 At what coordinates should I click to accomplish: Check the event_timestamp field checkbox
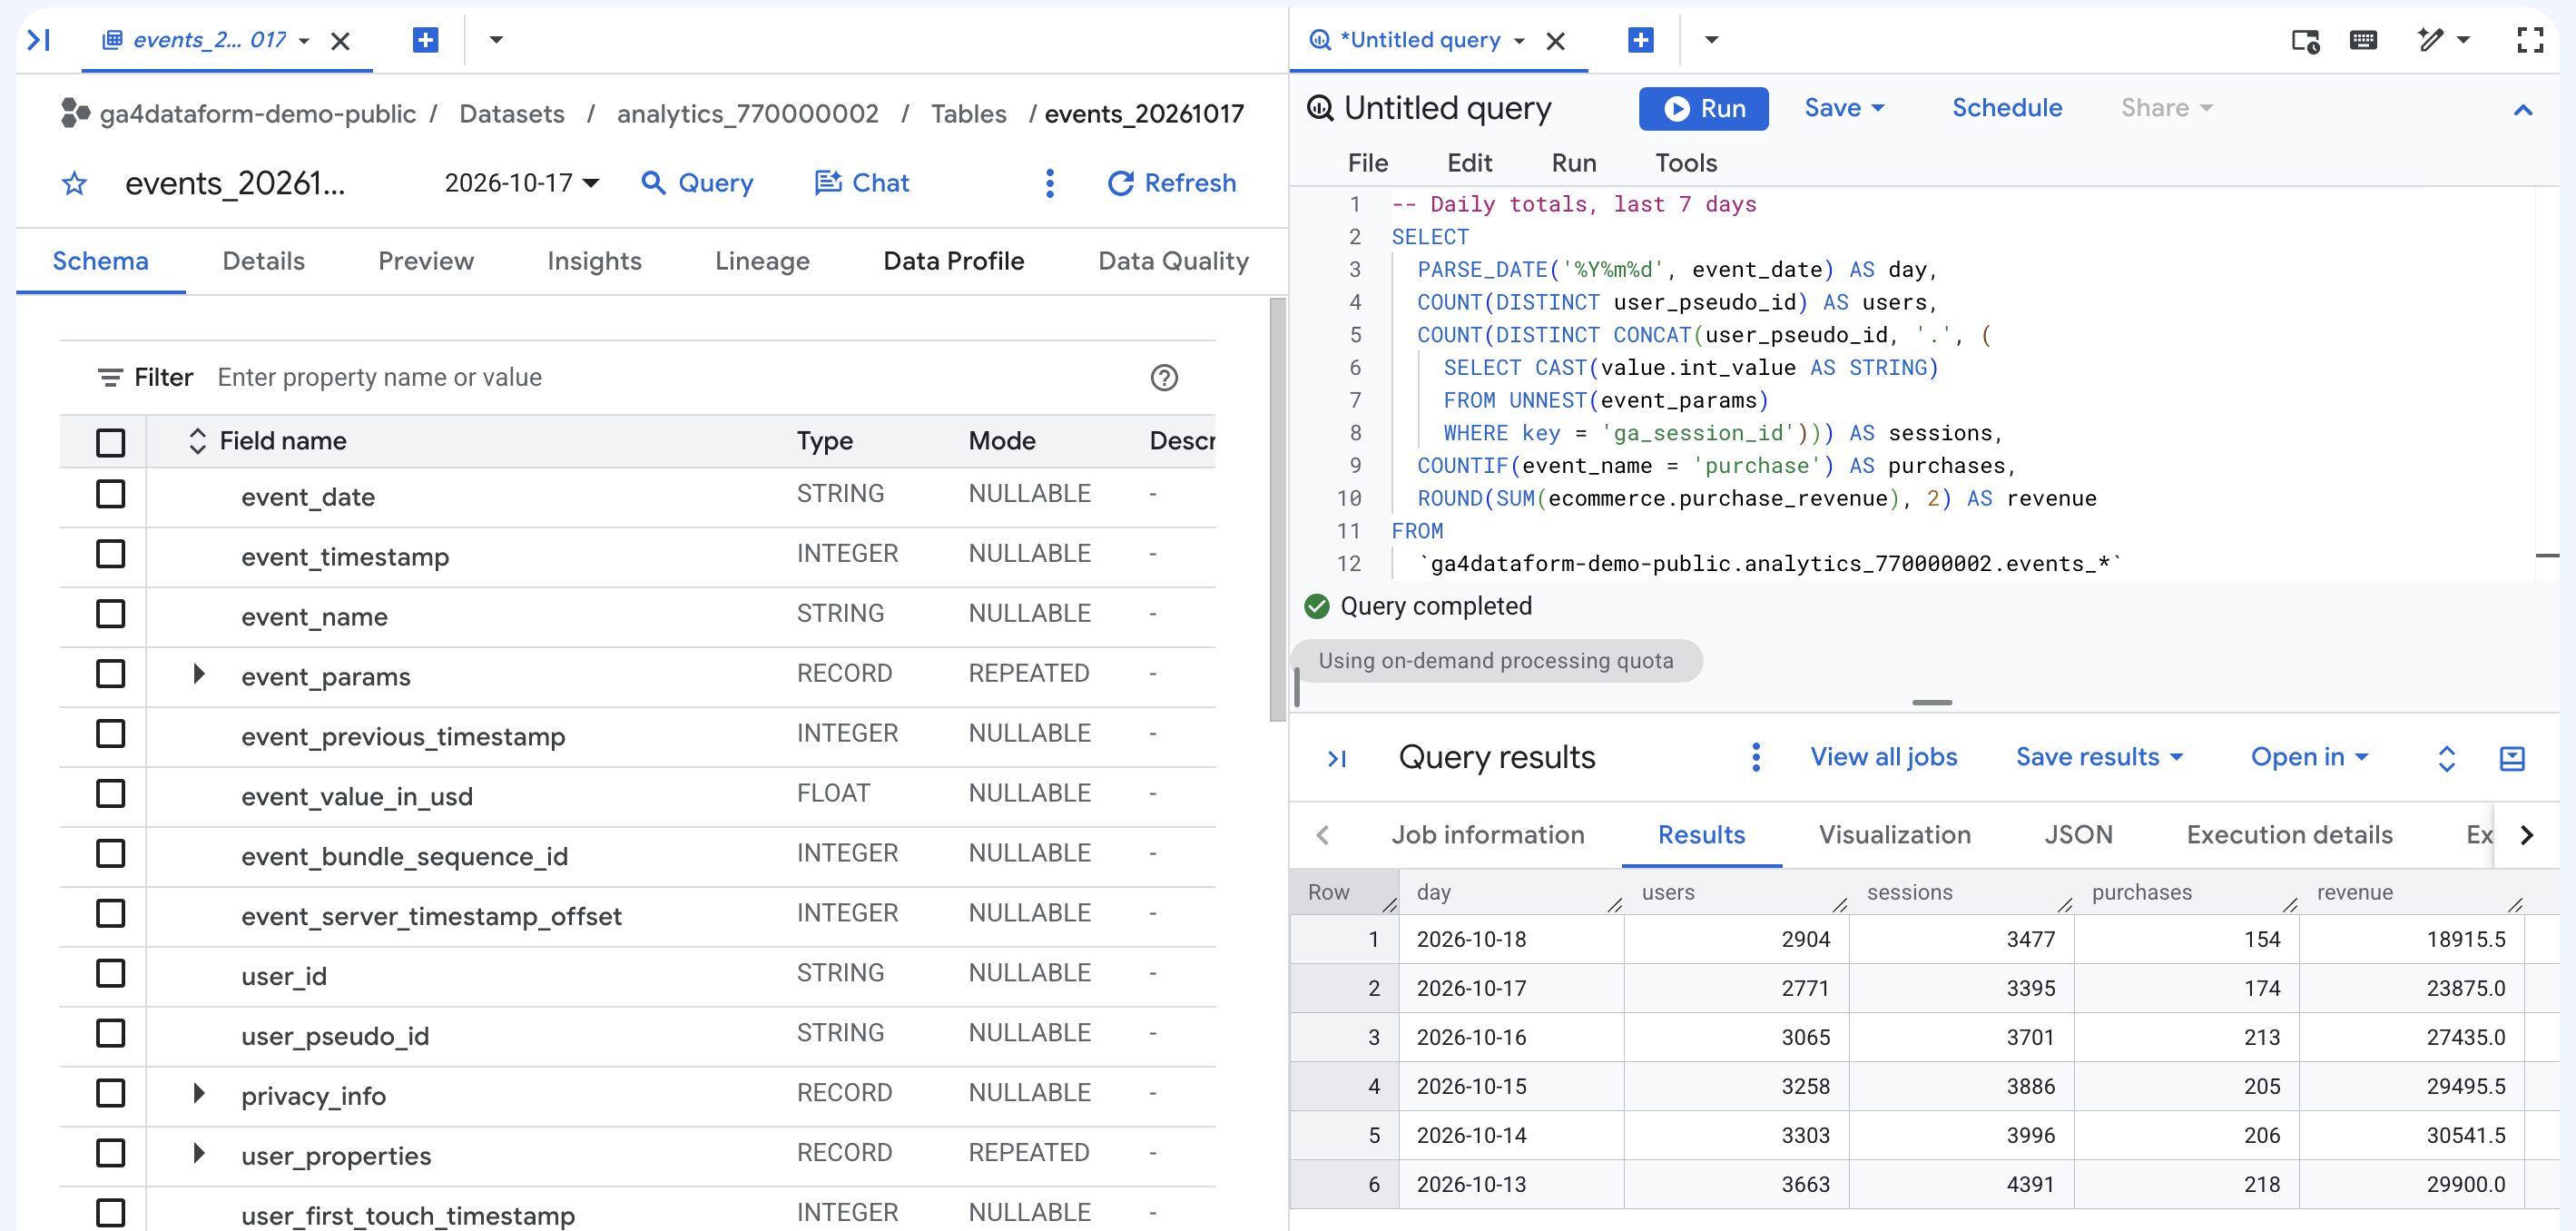[111, 554]
